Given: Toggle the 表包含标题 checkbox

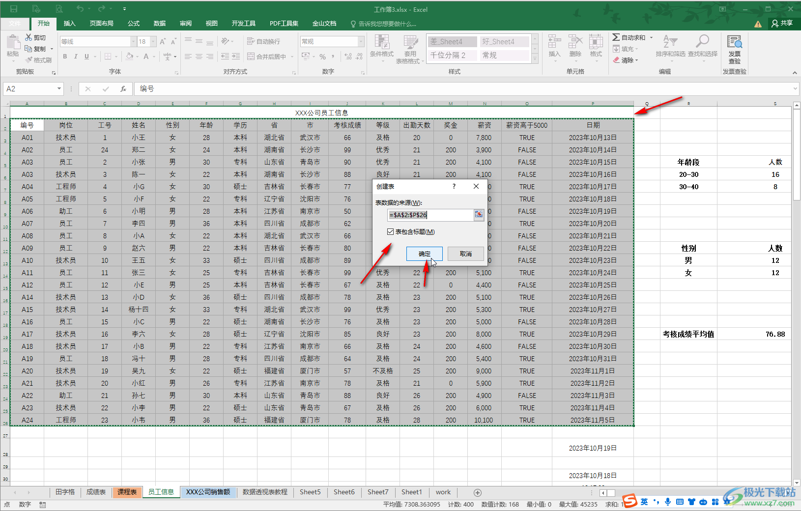Looking at the screenshot, I should pyautogui.click(x=390, y=232).
